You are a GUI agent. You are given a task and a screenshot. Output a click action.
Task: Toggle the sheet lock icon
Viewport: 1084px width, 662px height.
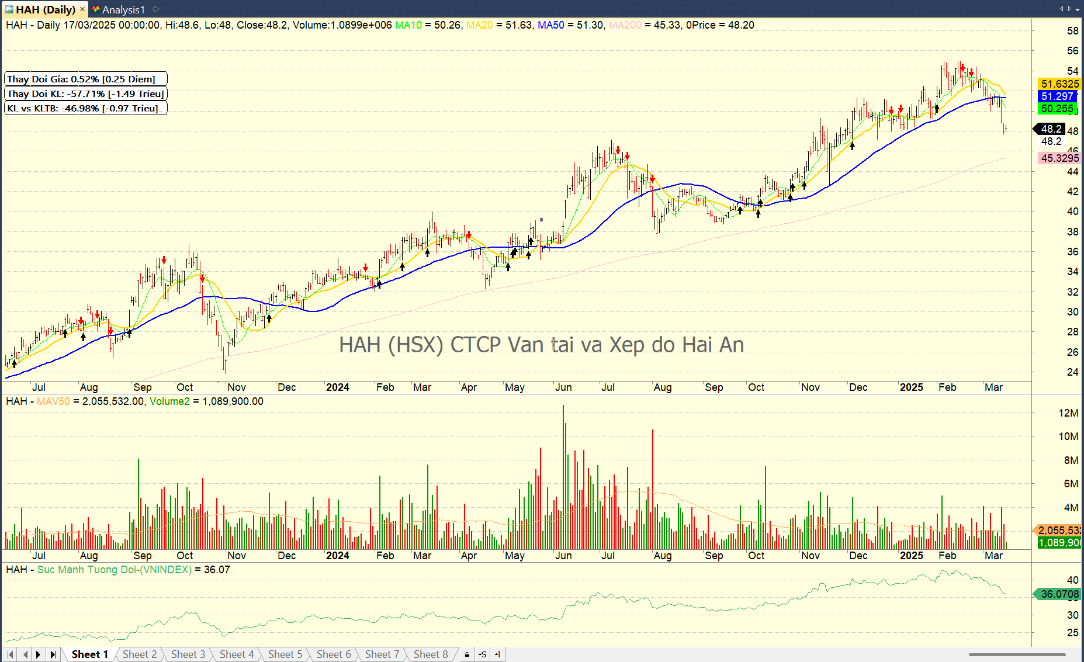[467, 654]
